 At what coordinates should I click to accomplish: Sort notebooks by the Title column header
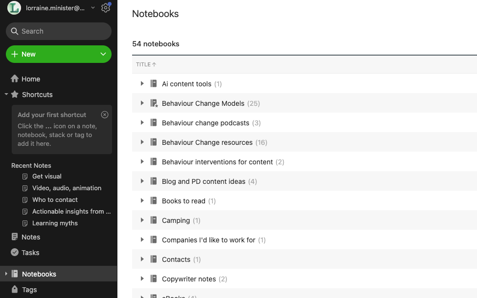(x=146, y=64)
